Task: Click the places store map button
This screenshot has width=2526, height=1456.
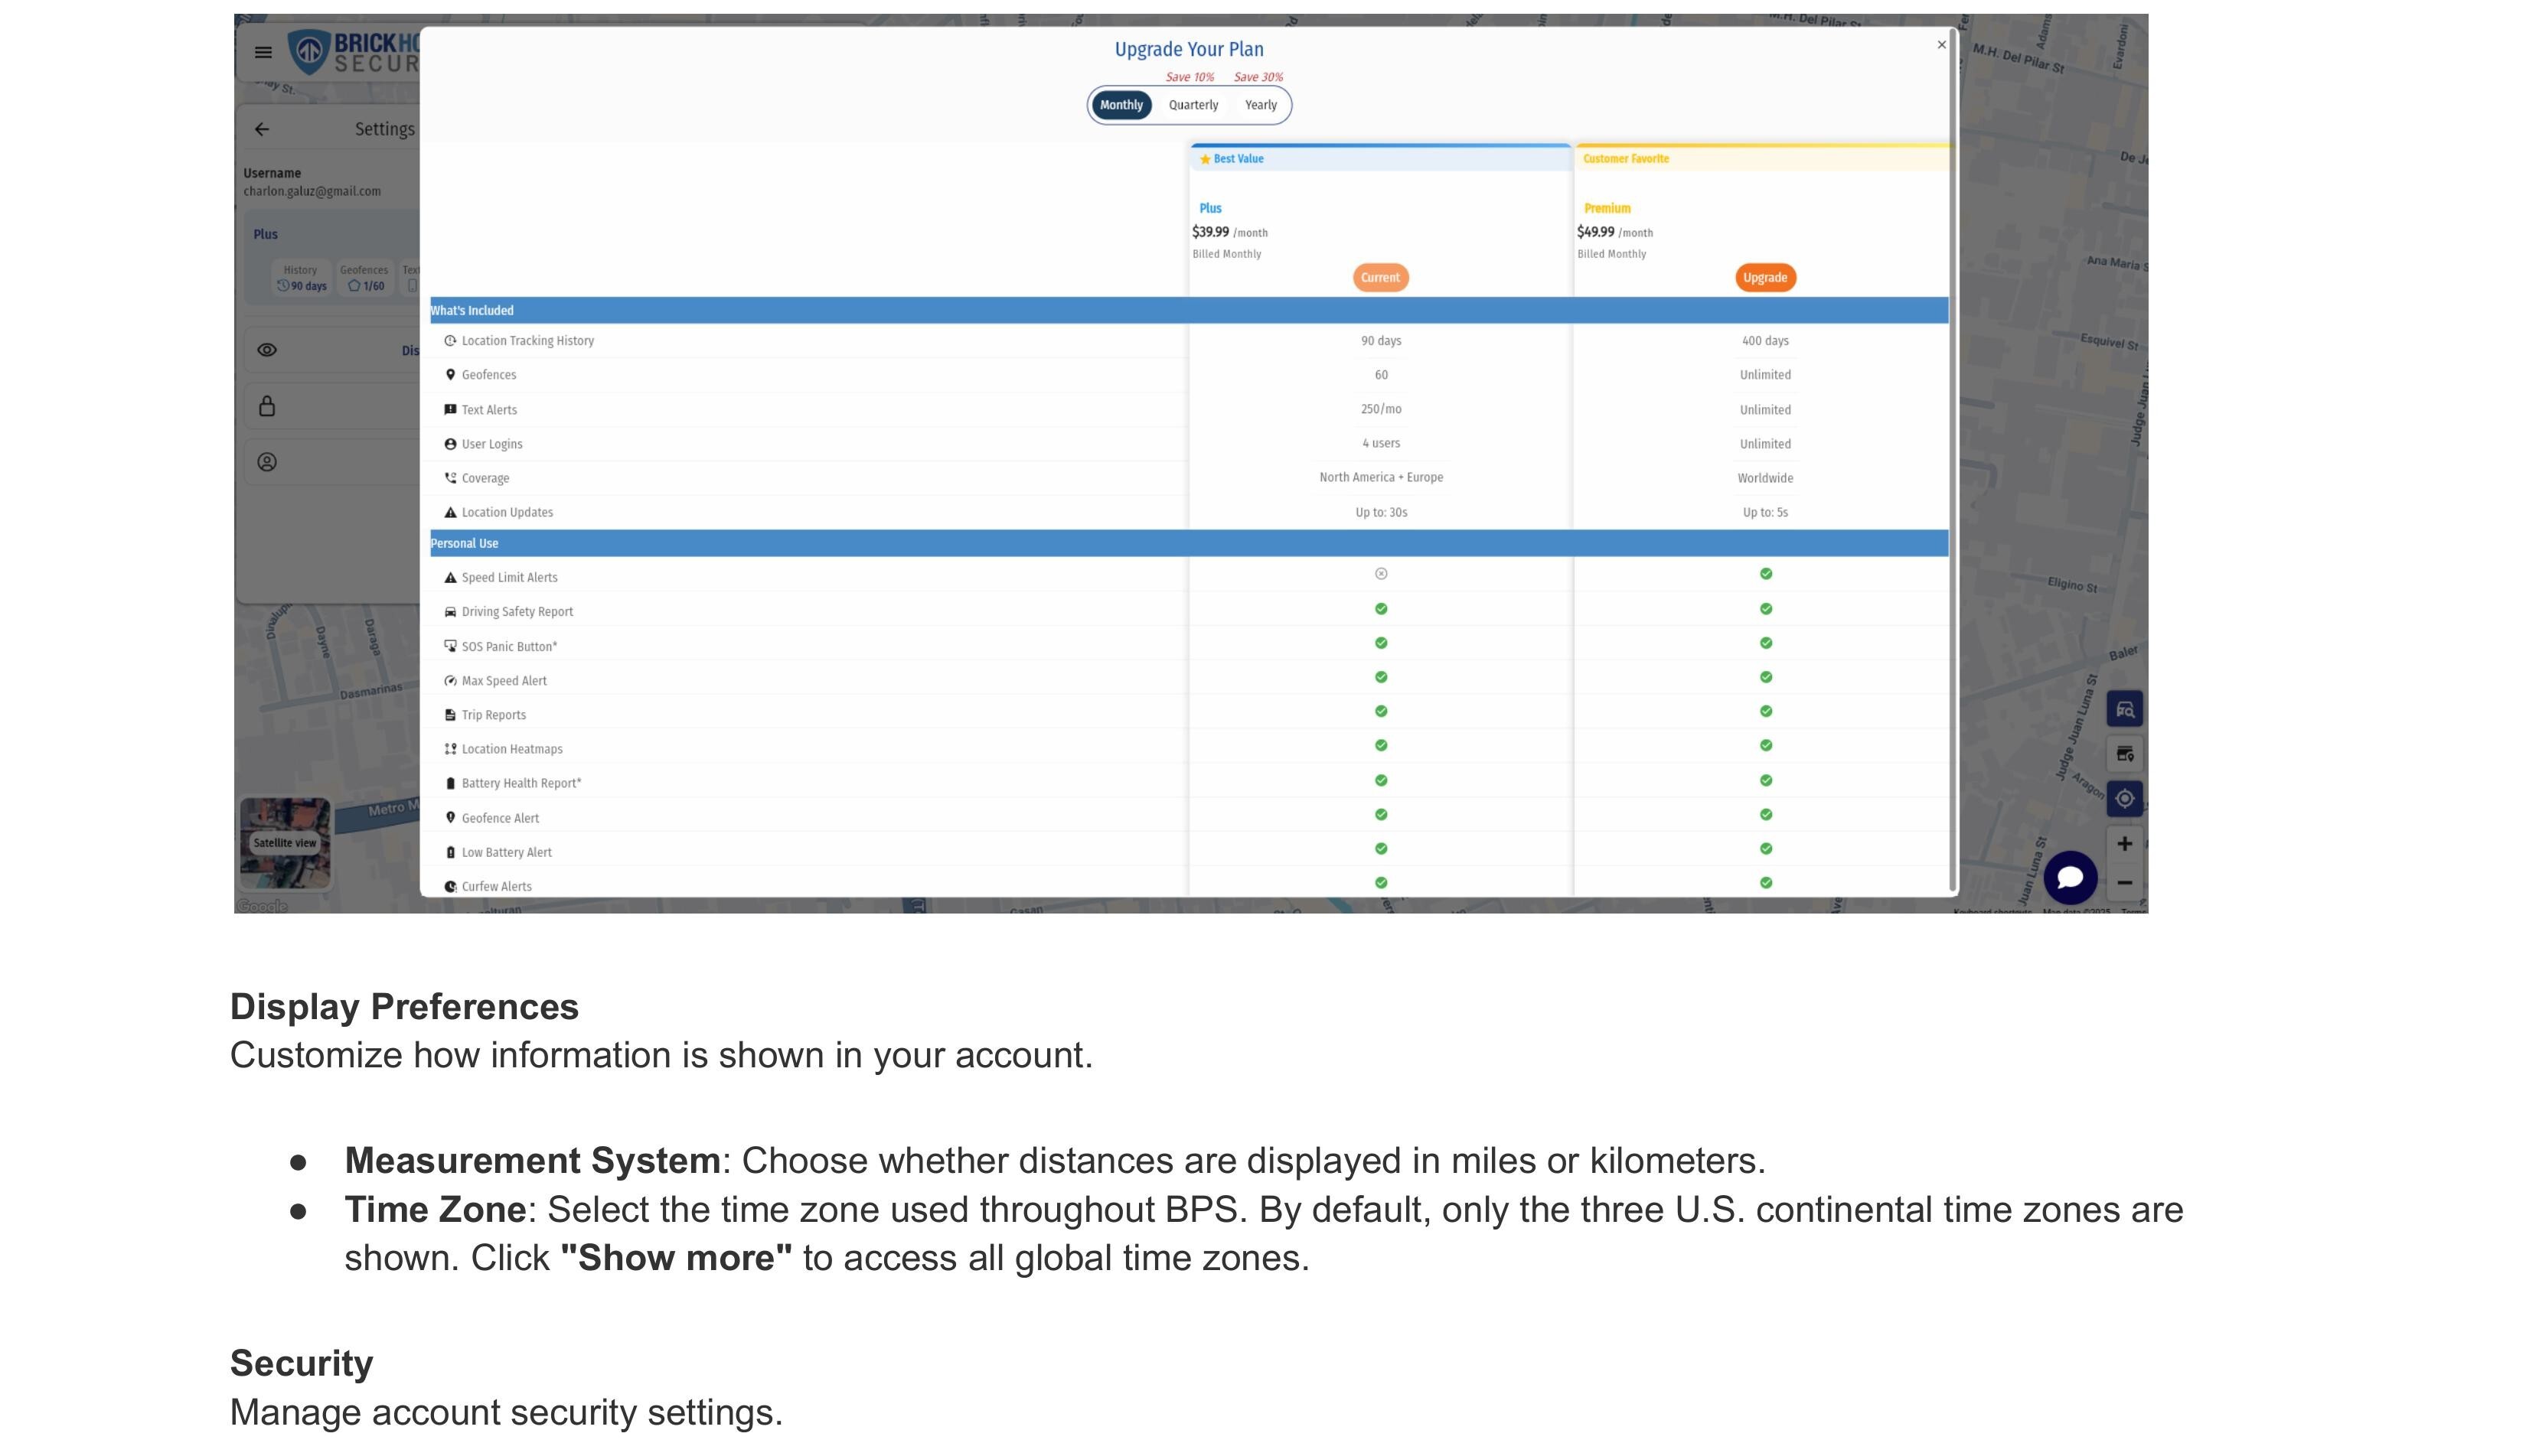Action: pos(2125,754)
